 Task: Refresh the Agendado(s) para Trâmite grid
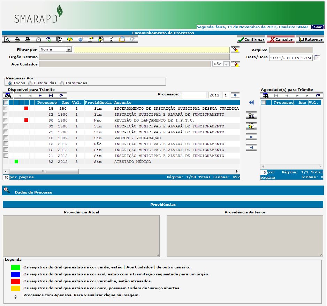pos(318,96)
